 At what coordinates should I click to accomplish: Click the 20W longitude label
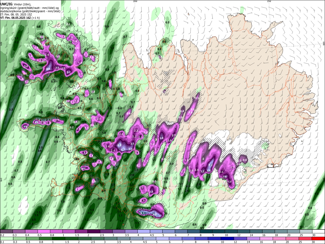pos(135,1)
